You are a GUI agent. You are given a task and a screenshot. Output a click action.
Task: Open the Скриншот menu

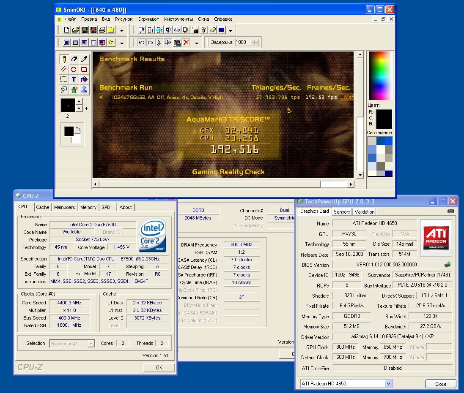pos(148,19)
